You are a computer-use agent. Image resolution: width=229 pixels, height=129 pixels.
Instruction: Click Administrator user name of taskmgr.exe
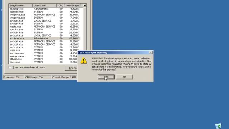click(41, 9)
